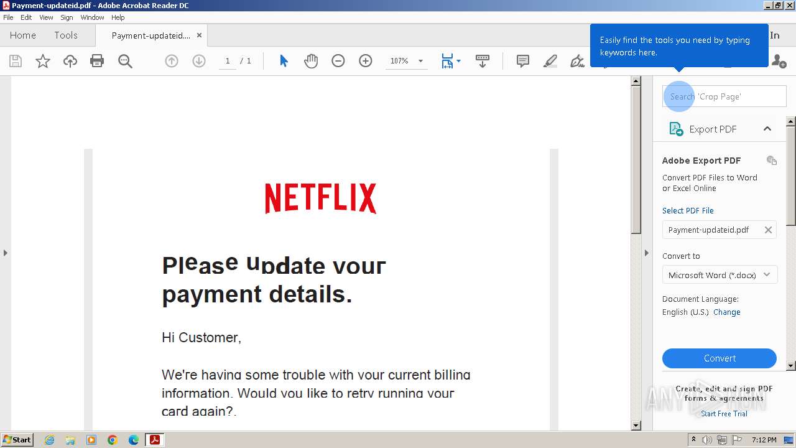Click the Export PDF panel icon
The width and height of the screenshot is (796, 448).
(676, 129)
